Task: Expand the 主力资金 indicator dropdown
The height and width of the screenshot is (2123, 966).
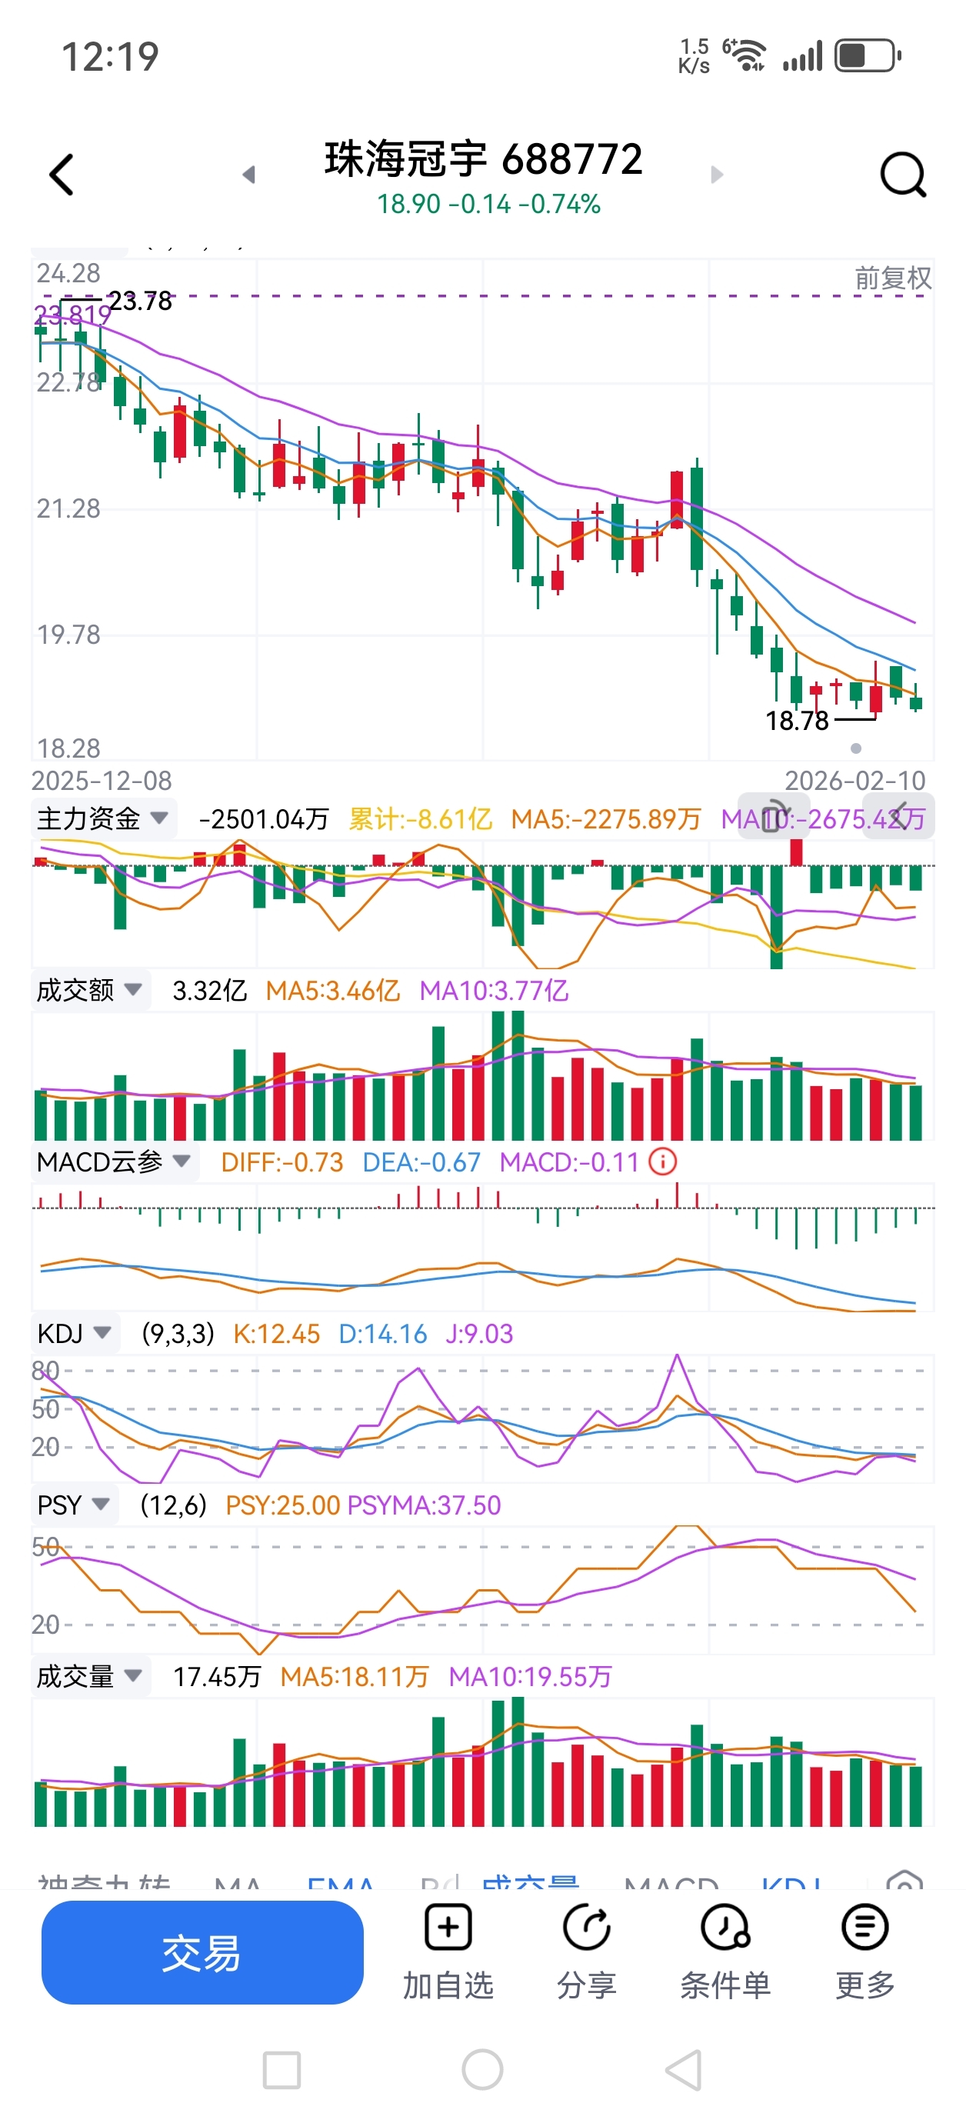Action: (103, 819)
